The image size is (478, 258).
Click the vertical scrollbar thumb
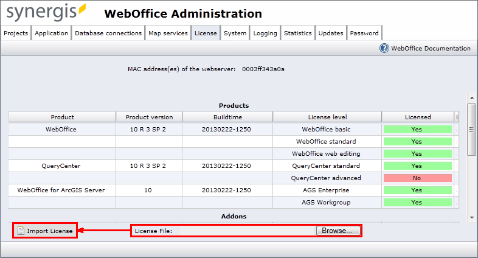(x=472, y=130)
